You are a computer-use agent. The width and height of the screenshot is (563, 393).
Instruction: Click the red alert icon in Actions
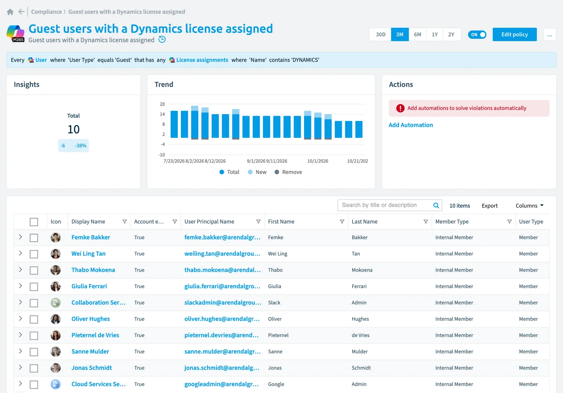[400, 108]
